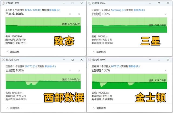The width and height of the screenshot is (173, 113).
Task: Pause the NV3 copy operation
Action: click(156, 70)
